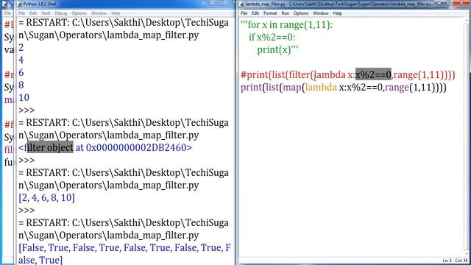Click File menu of leftmost background window
This screenshot has height=265, width=471.
click(x=7, y=13)
